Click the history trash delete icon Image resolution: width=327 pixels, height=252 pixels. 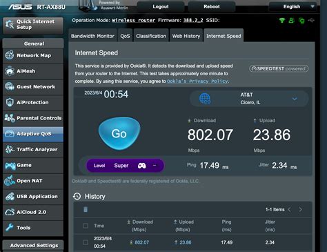pyautogui.click(x=86, y=209)
